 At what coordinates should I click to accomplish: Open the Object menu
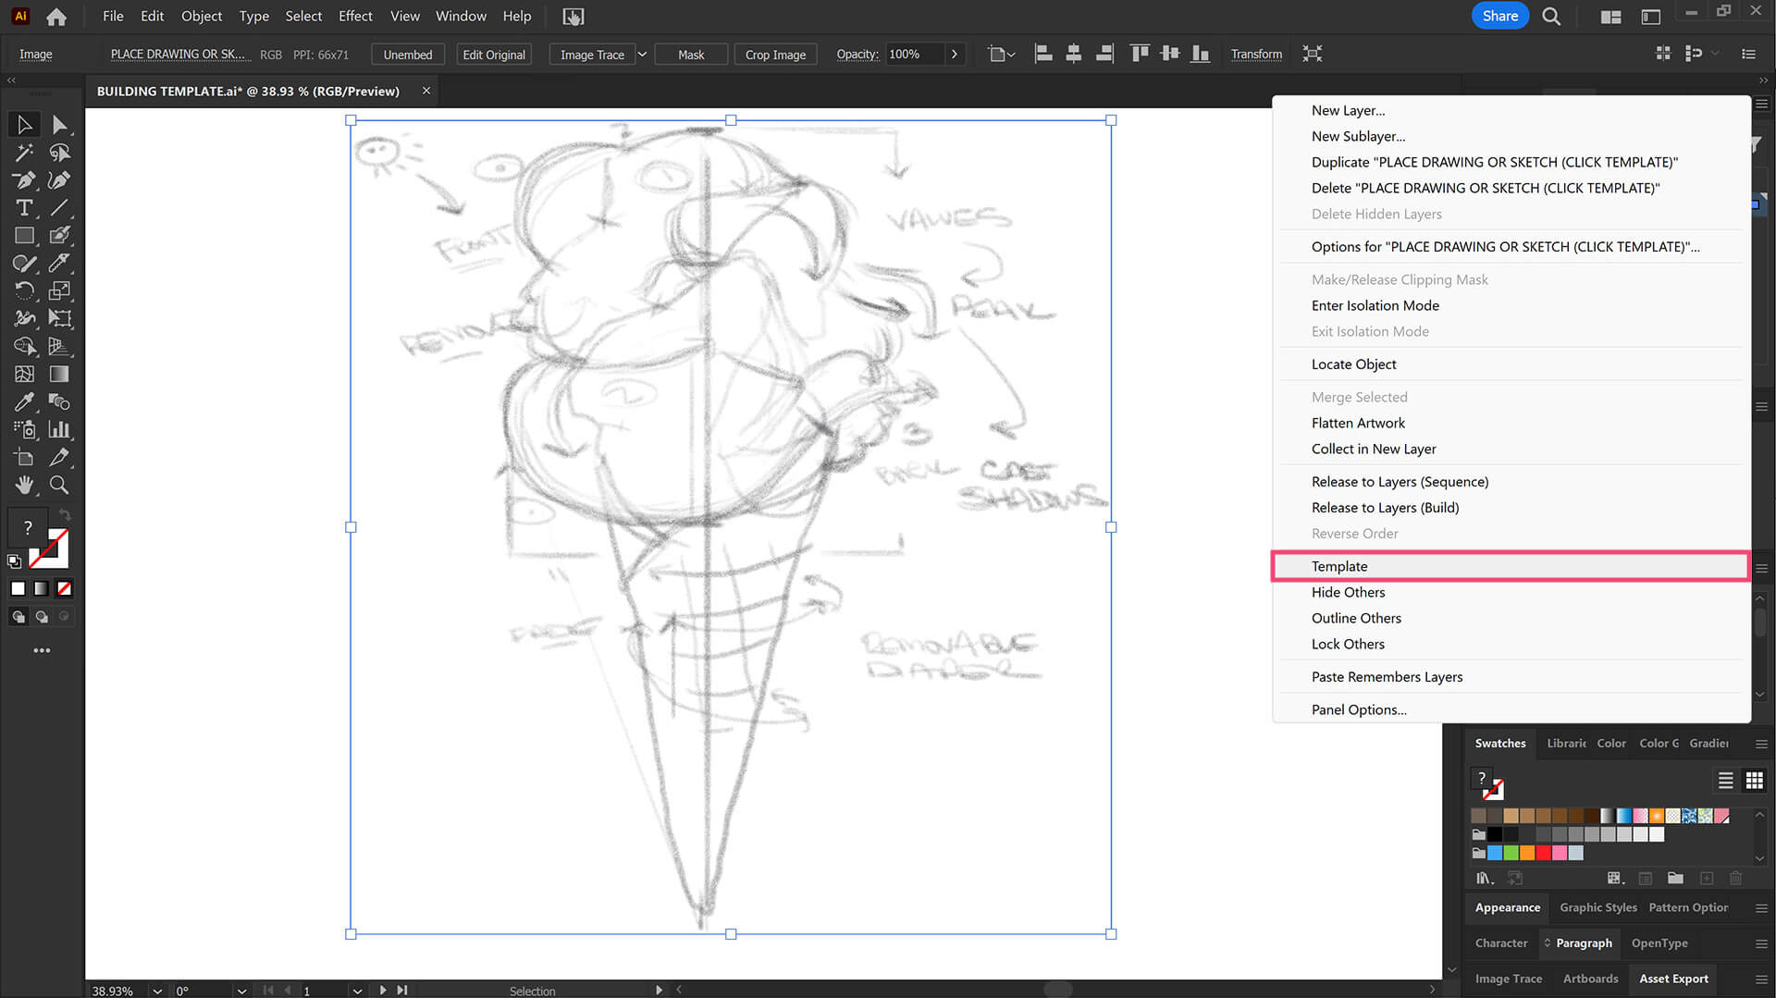tap(201, 16)
